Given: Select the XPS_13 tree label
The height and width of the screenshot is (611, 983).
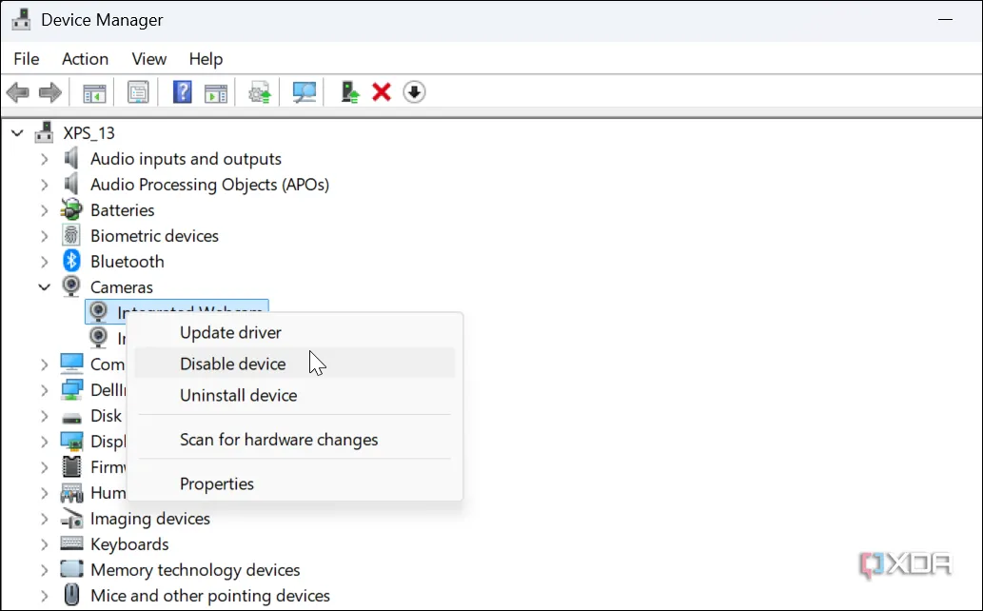Looking at the screenshot, I should 89,133.
